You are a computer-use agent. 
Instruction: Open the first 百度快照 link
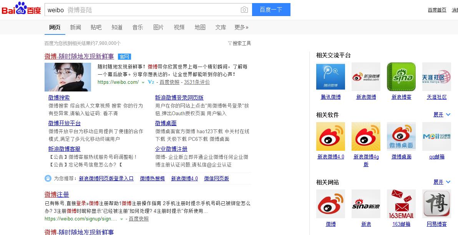pos(169,82)
